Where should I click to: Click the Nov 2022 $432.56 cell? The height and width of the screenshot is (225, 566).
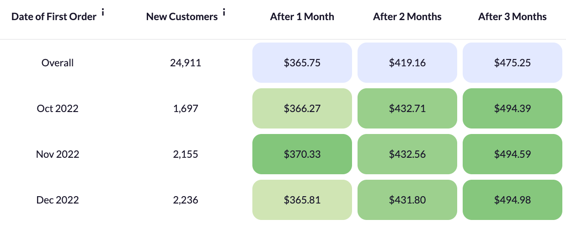tap(407, 154)
